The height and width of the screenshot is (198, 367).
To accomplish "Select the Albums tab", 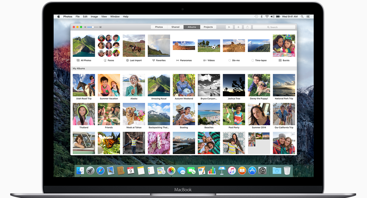I will tap(192, 27).
